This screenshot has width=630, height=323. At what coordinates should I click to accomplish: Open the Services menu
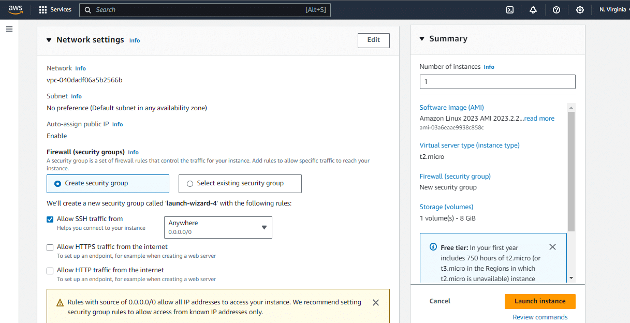[x=55, y=9]
